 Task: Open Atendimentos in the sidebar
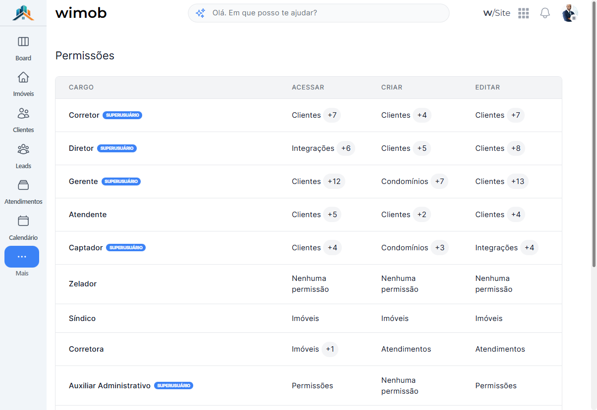[23, 192]
